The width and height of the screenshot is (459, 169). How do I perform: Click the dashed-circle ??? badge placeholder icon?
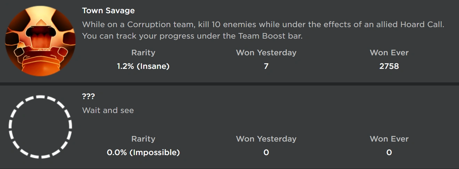pyautogui.click(x=40, y=127)
